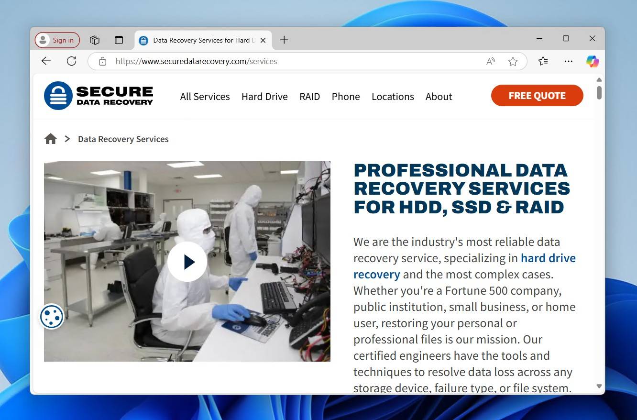The height and width of the screenshot is (420, 637).
Task: Go to home via breadcrumb house icon
Action: 50,139
